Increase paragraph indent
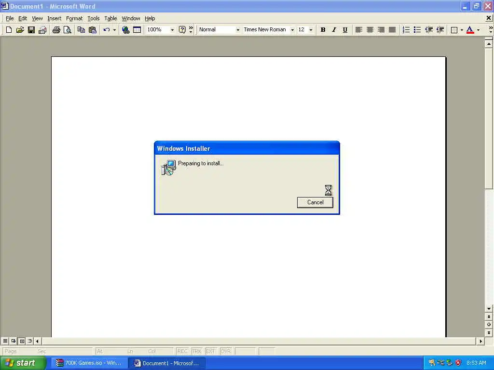The image size is (494, 370). point(440,30)
